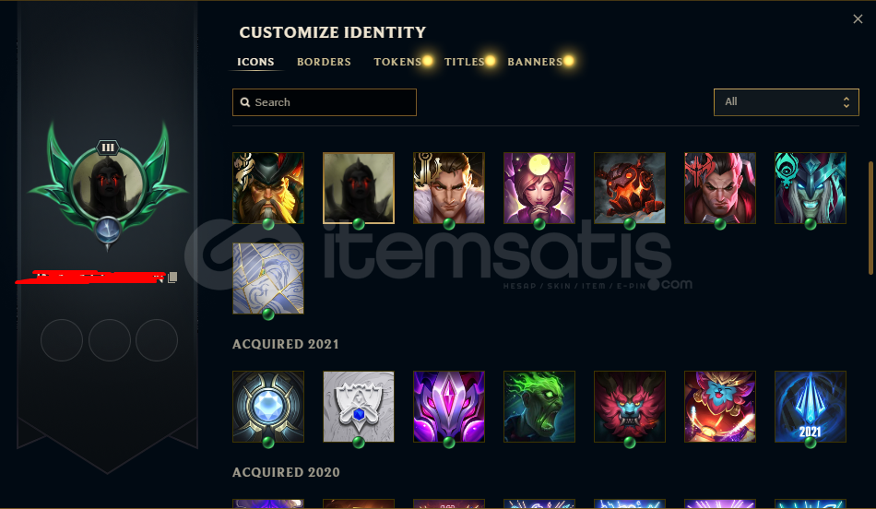876x509 pixels.
Task: Switch to the Borders tab
Action: point(324,62)
